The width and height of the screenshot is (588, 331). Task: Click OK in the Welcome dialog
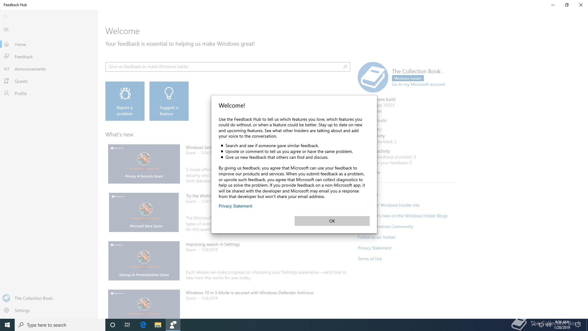click(332, 221)
